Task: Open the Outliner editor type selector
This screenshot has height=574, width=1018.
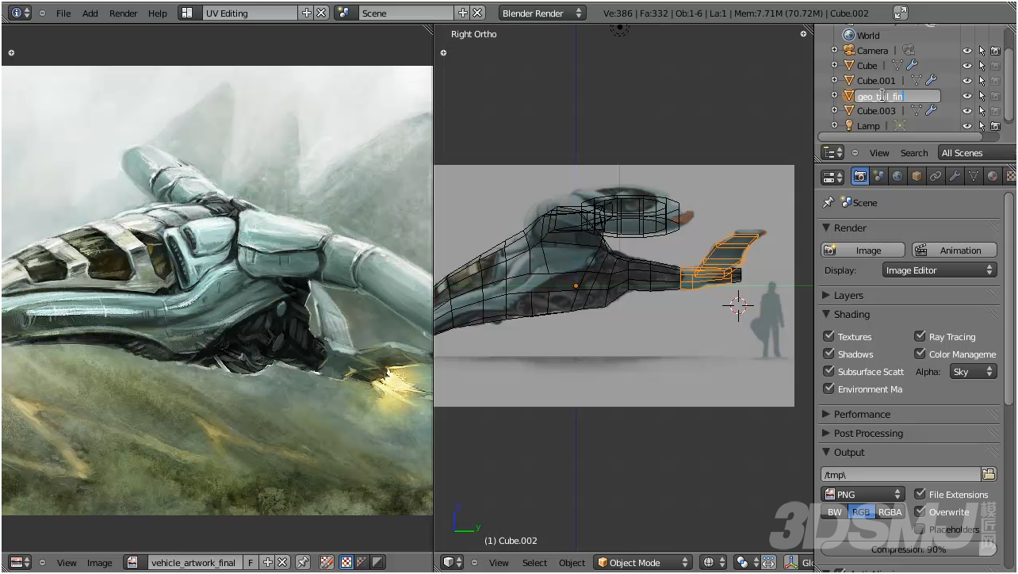Action: (832, 152)
